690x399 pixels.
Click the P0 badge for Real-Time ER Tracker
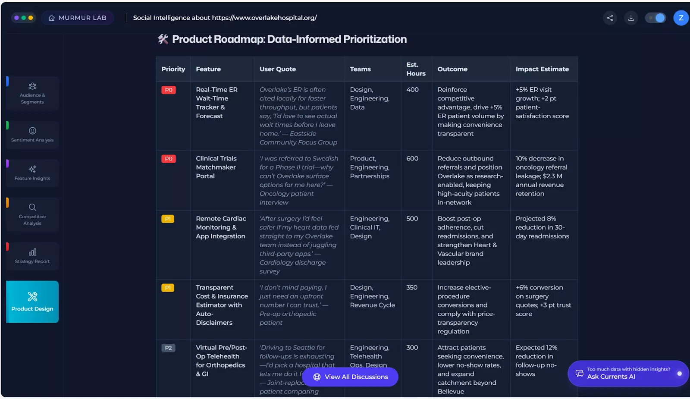point(169,90)
